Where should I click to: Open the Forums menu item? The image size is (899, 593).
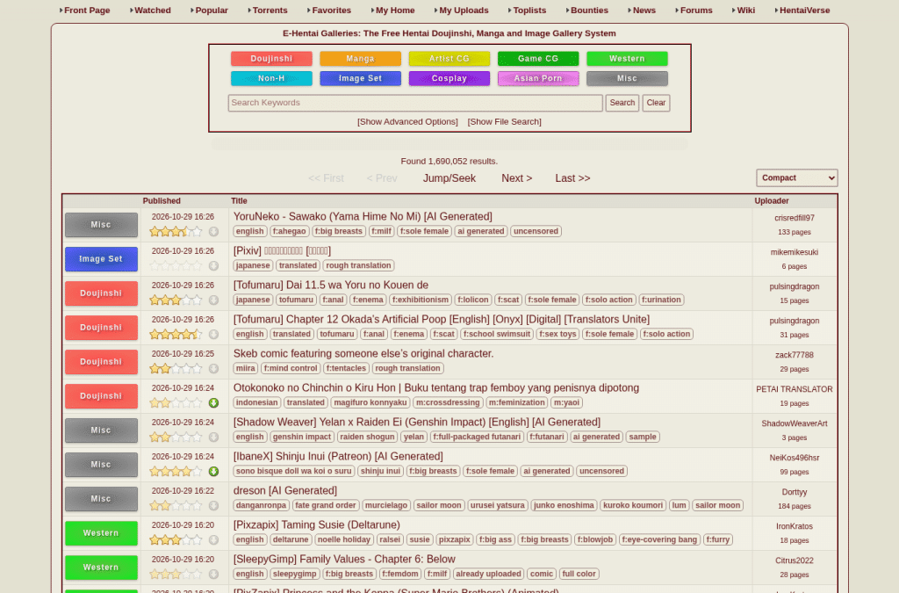pyautogui.click(x=694, y=11)
